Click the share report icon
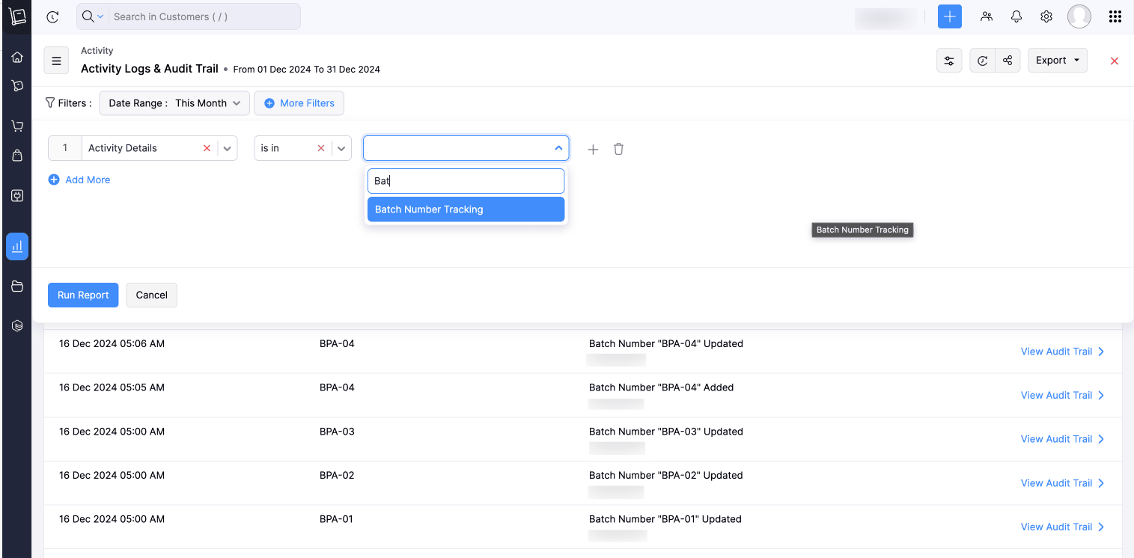Image resolution: width=1134 pixels, height=558 pixels. pyautogui.click(x=1008, y=61)
